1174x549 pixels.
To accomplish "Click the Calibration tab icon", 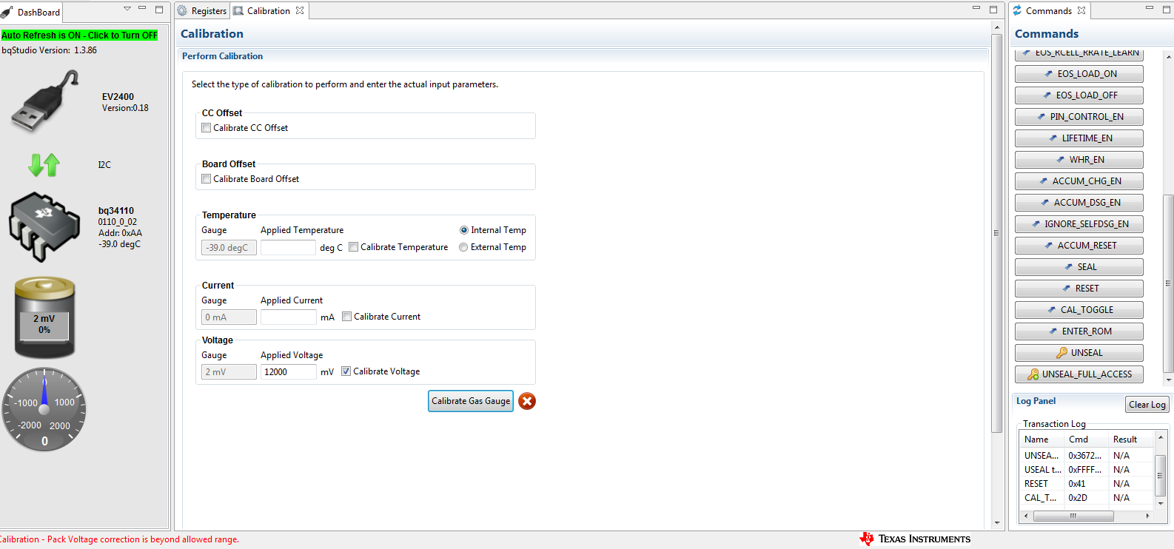I will (238, 11).
